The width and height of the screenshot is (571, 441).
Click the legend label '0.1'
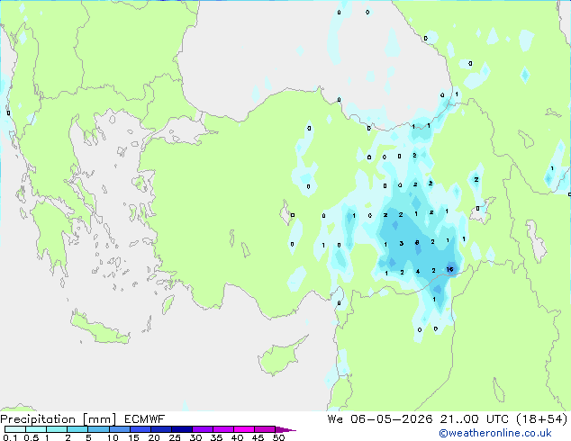(10, 437)
